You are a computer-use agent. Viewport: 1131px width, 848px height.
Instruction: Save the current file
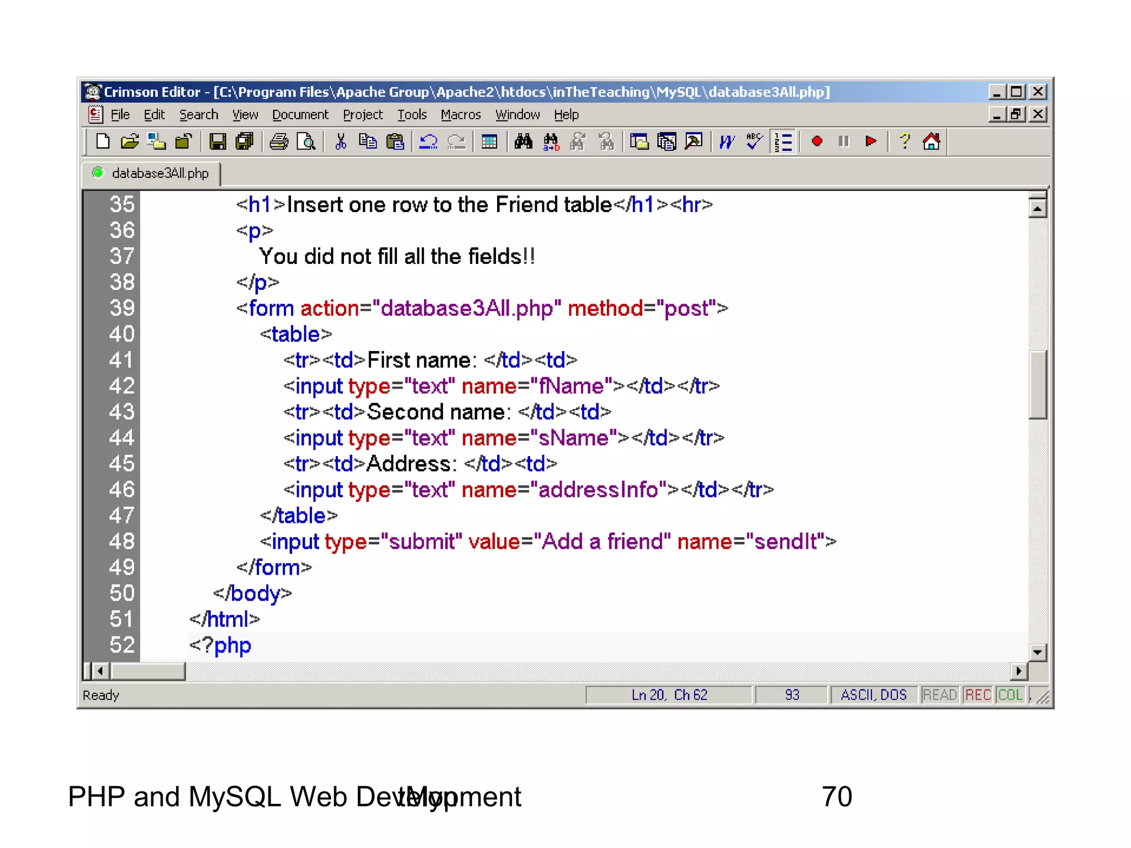click(x=218, y=142)
